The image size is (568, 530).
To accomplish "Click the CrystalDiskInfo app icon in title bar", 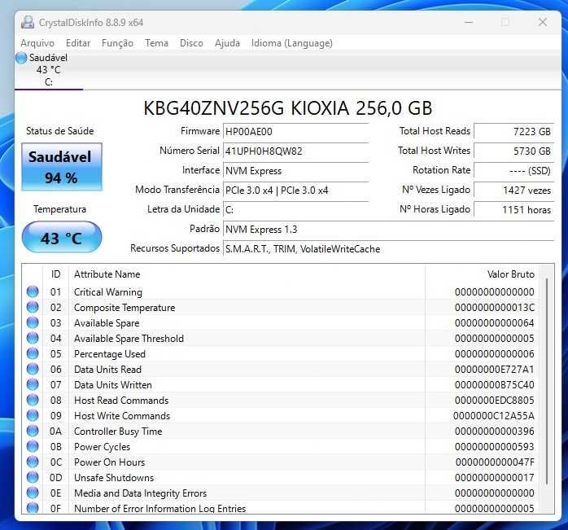I will 28,22.
